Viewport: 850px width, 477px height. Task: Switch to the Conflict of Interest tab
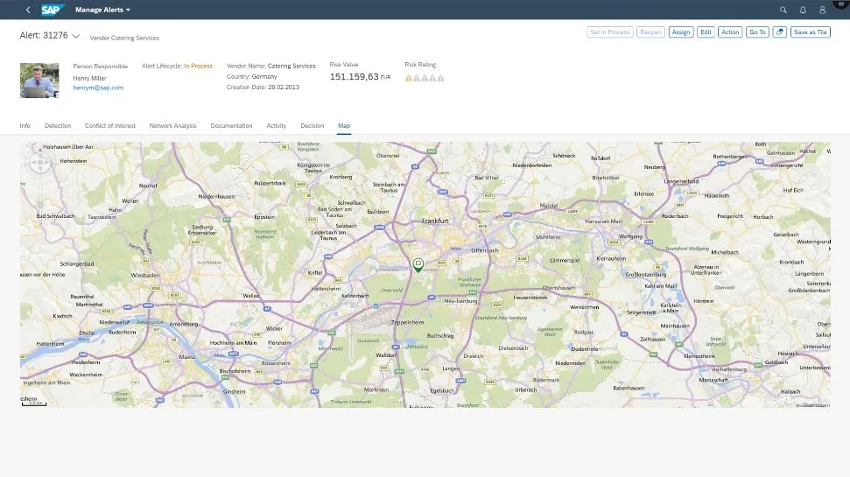(110, 126)
